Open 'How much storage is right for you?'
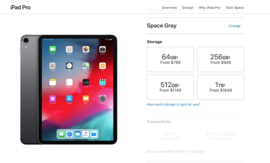Screen dimensions: 270x163 click(x=173, y=104)
